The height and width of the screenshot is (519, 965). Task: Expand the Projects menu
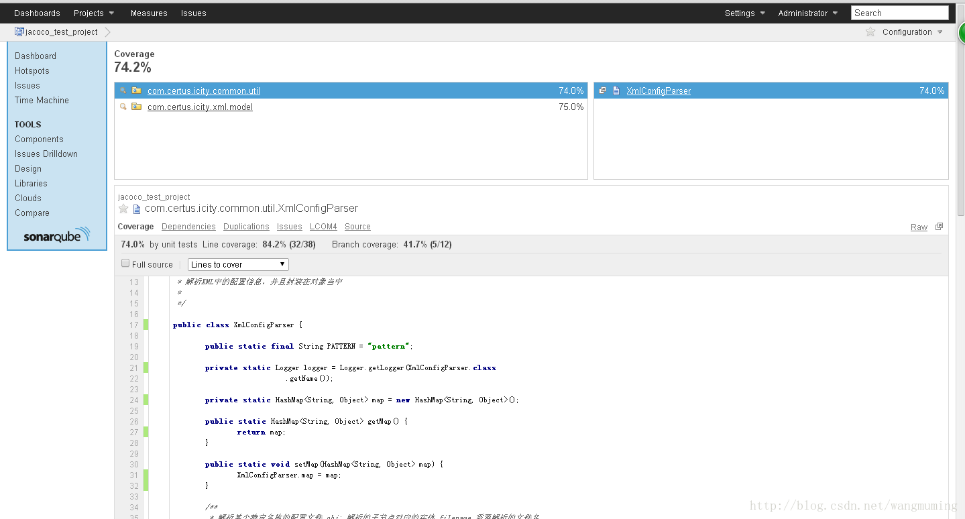[x=94, y=13]
